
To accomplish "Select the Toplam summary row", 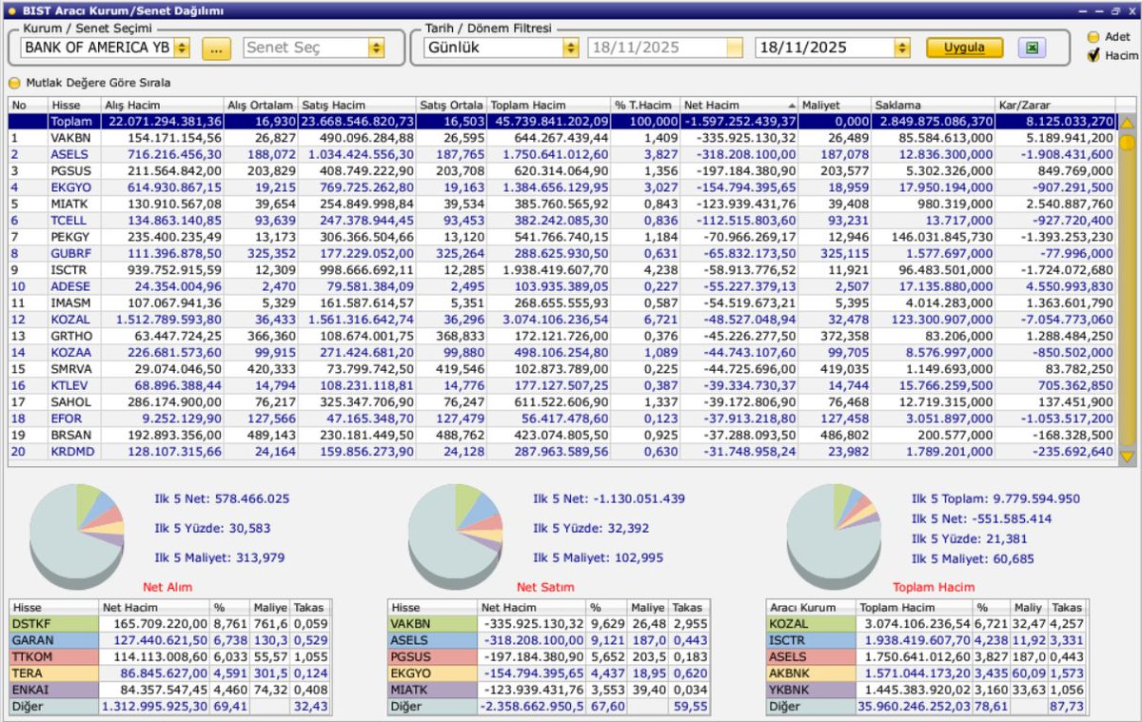I will 561,122.
